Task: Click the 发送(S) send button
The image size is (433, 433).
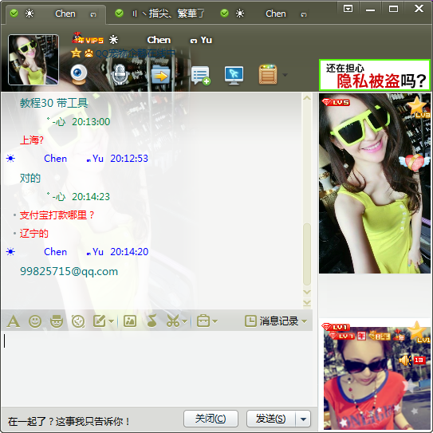Action: click(271, 419)
